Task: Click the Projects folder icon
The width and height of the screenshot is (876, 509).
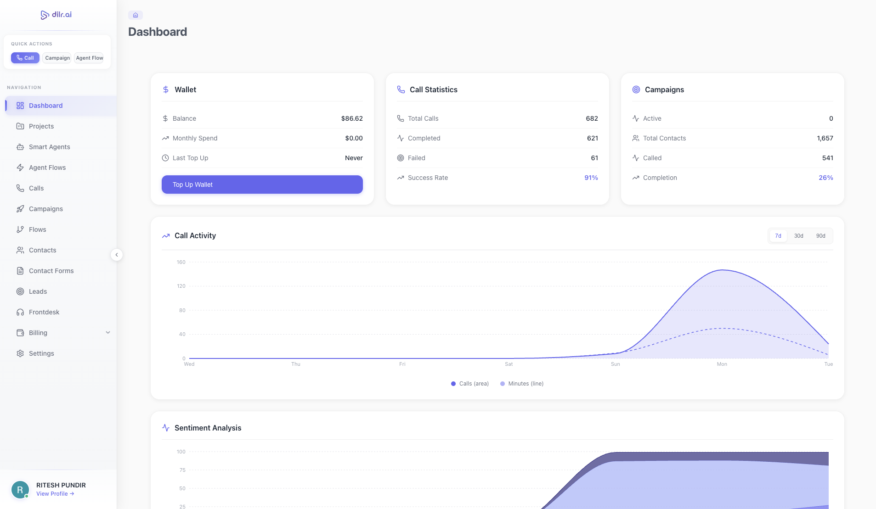Action: 20,126
